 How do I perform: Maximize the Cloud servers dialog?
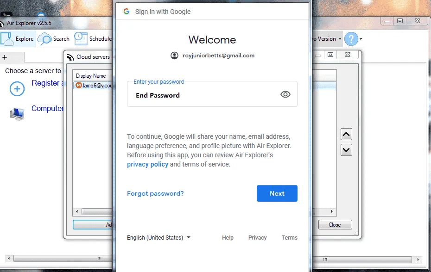(330, 55)
